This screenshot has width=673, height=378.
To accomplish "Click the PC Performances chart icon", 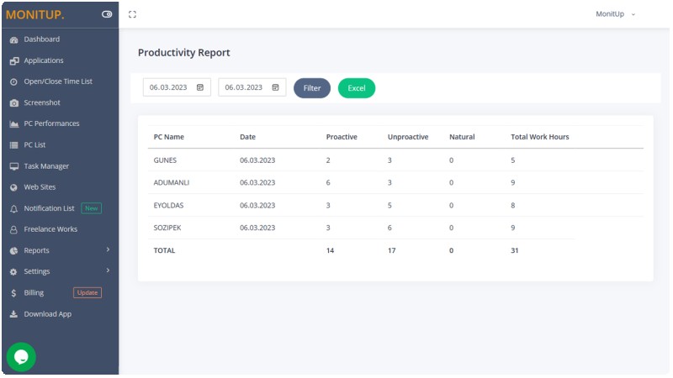I will coord(13,124).
